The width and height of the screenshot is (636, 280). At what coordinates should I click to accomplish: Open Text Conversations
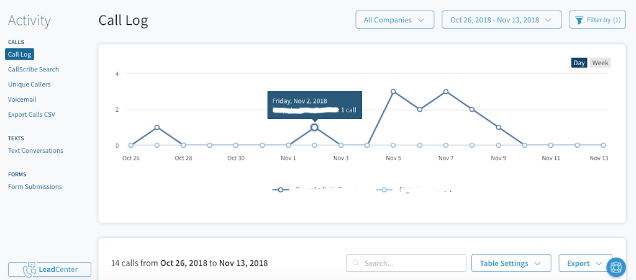click(35, 150)
